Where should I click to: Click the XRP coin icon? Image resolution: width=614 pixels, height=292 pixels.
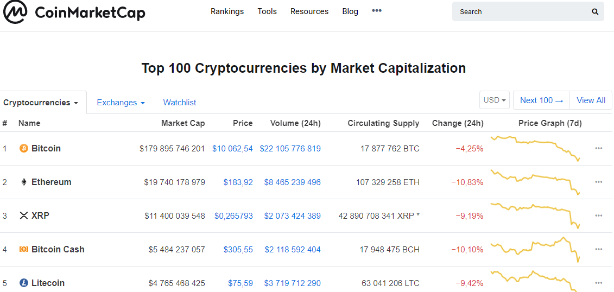(23, 215)
